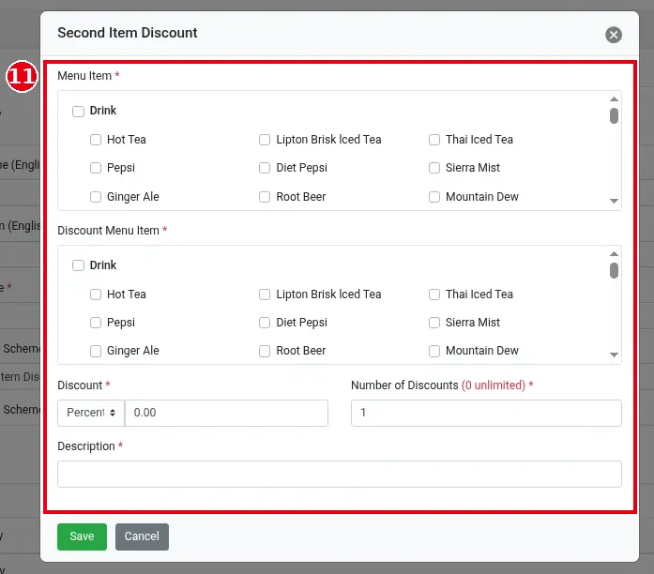
Task: Click down arrow of Menu Item list scrollbar
Action: [614, 201]
